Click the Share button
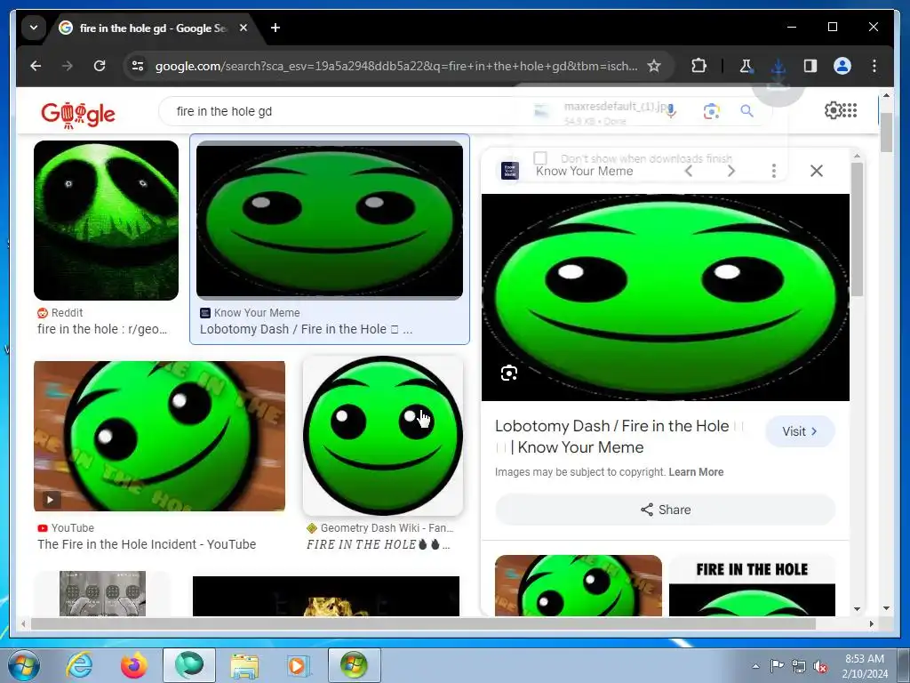Viewport: 910px width, 683px height. point(666,510)
